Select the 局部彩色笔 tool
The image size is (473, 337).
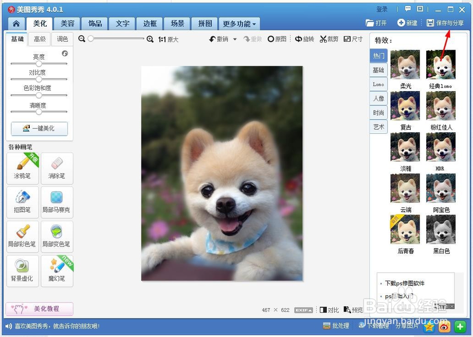[23, 237]
